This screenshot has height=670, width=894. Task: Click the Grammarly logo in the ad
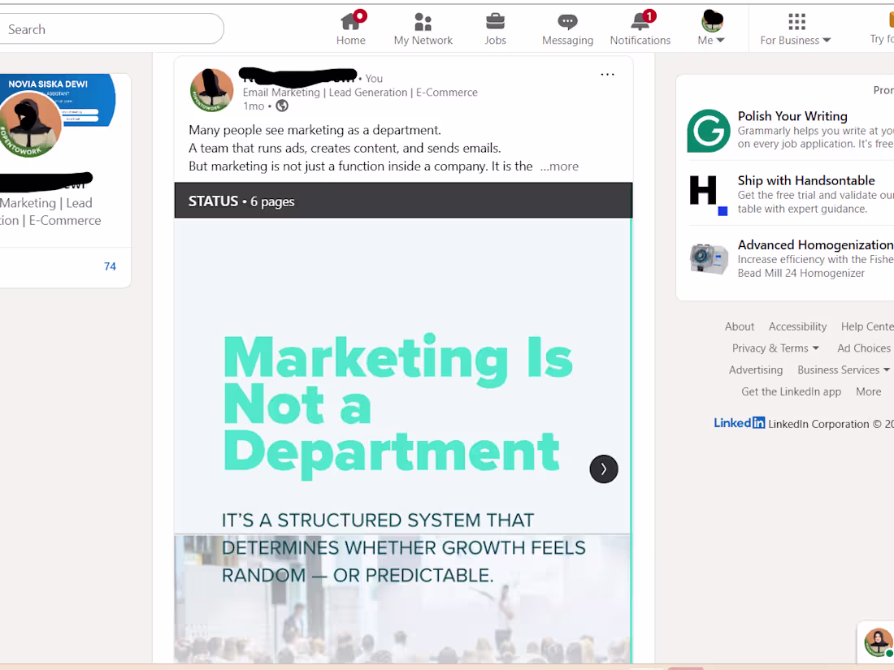pyautogui.click(x=708, y=131)
